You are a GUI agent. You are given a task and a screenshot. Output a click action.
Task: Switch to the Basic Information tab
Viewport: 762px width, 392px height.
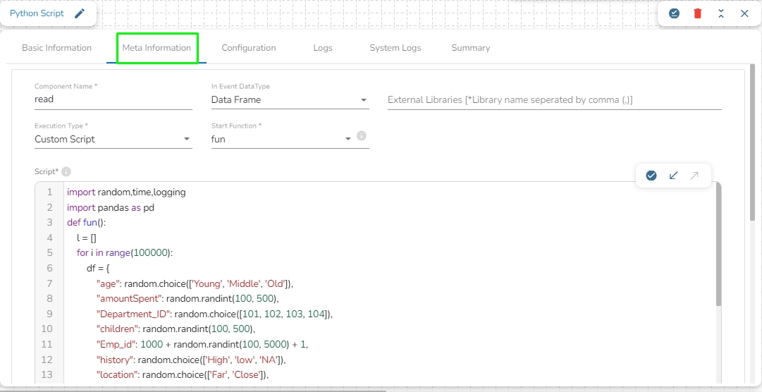(x=56, y=48)
